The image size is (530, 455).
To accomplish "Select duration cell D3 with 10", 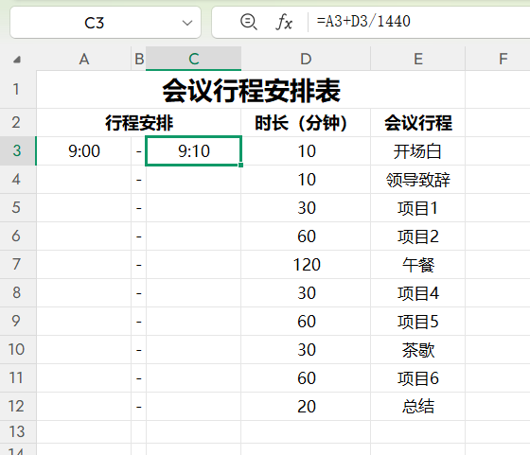I will pos(306,151).
